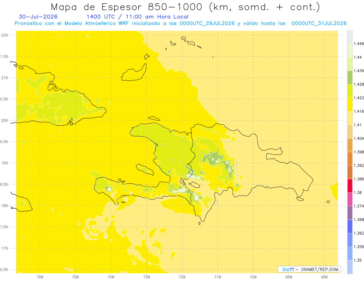
Task: Click the legend value '1.362'
Action: tap(359, 233)
